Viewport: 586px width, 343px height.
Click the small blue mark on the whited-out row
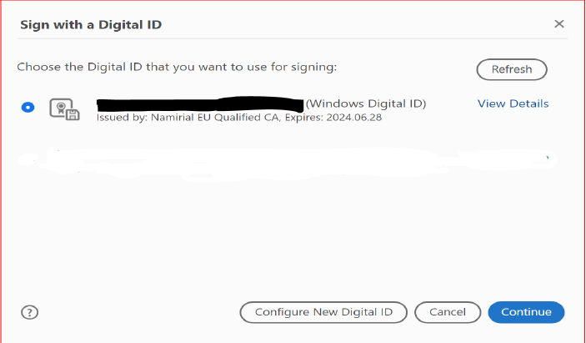pyautogui.click(x=548, y=159)
